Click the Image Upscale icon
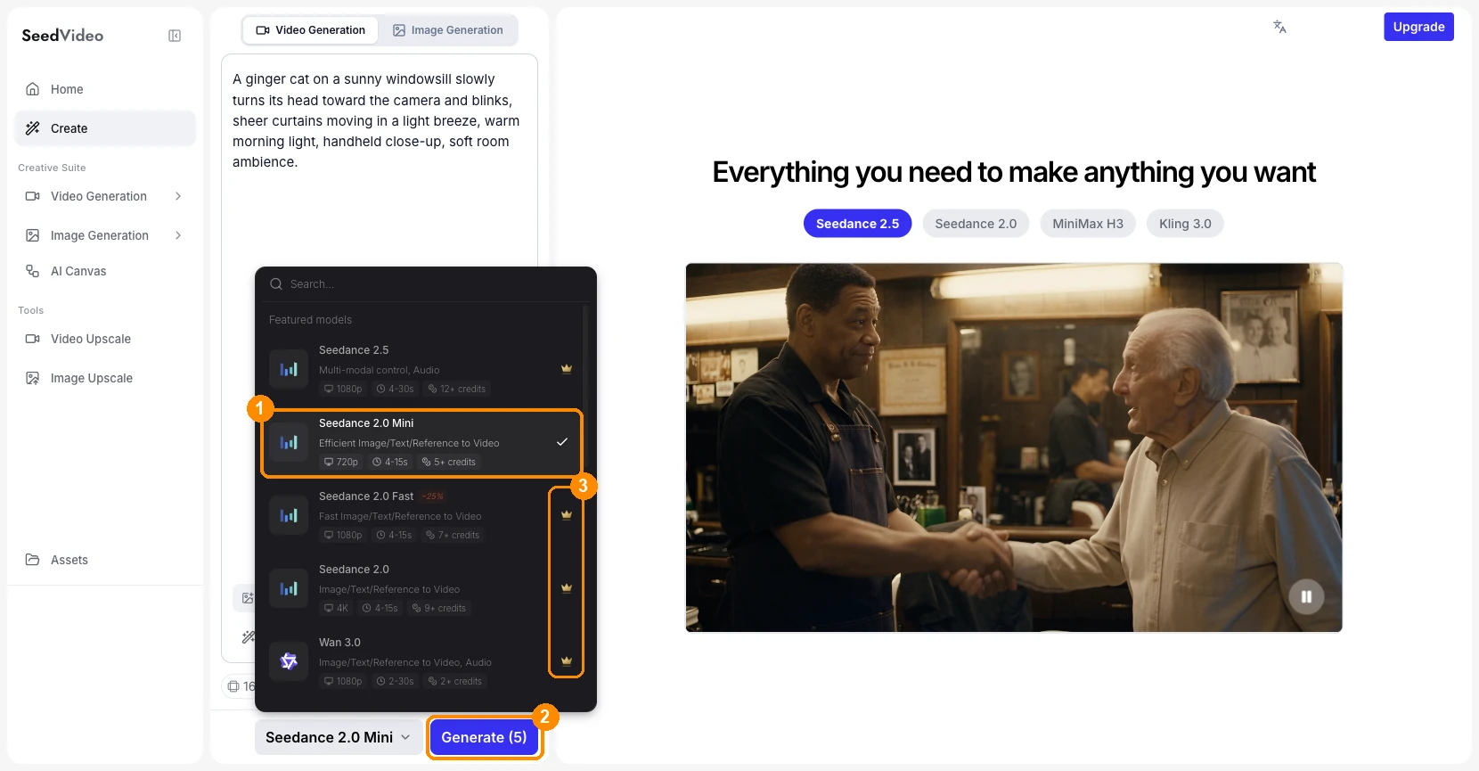Viewport: 1479px width, 771px height. pyautogui.click(x=33, y=378)
